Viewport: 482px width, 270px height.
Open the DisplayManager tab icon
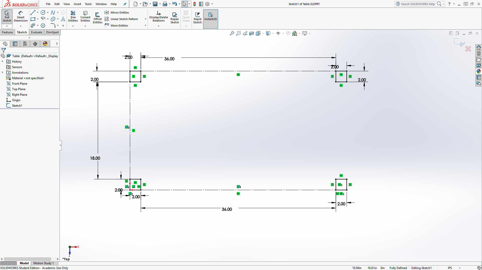[45, 44]
